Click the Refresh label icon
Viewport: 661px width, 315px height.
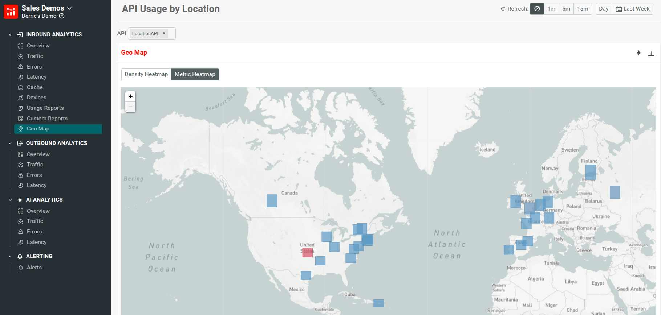(x=503, y=9)
